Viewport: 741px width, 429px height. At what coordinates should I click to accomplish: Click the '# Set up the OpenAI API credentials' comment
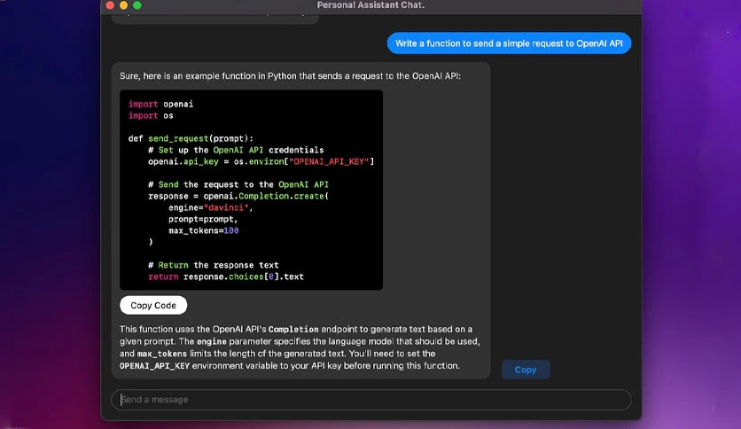pos(236,150)
